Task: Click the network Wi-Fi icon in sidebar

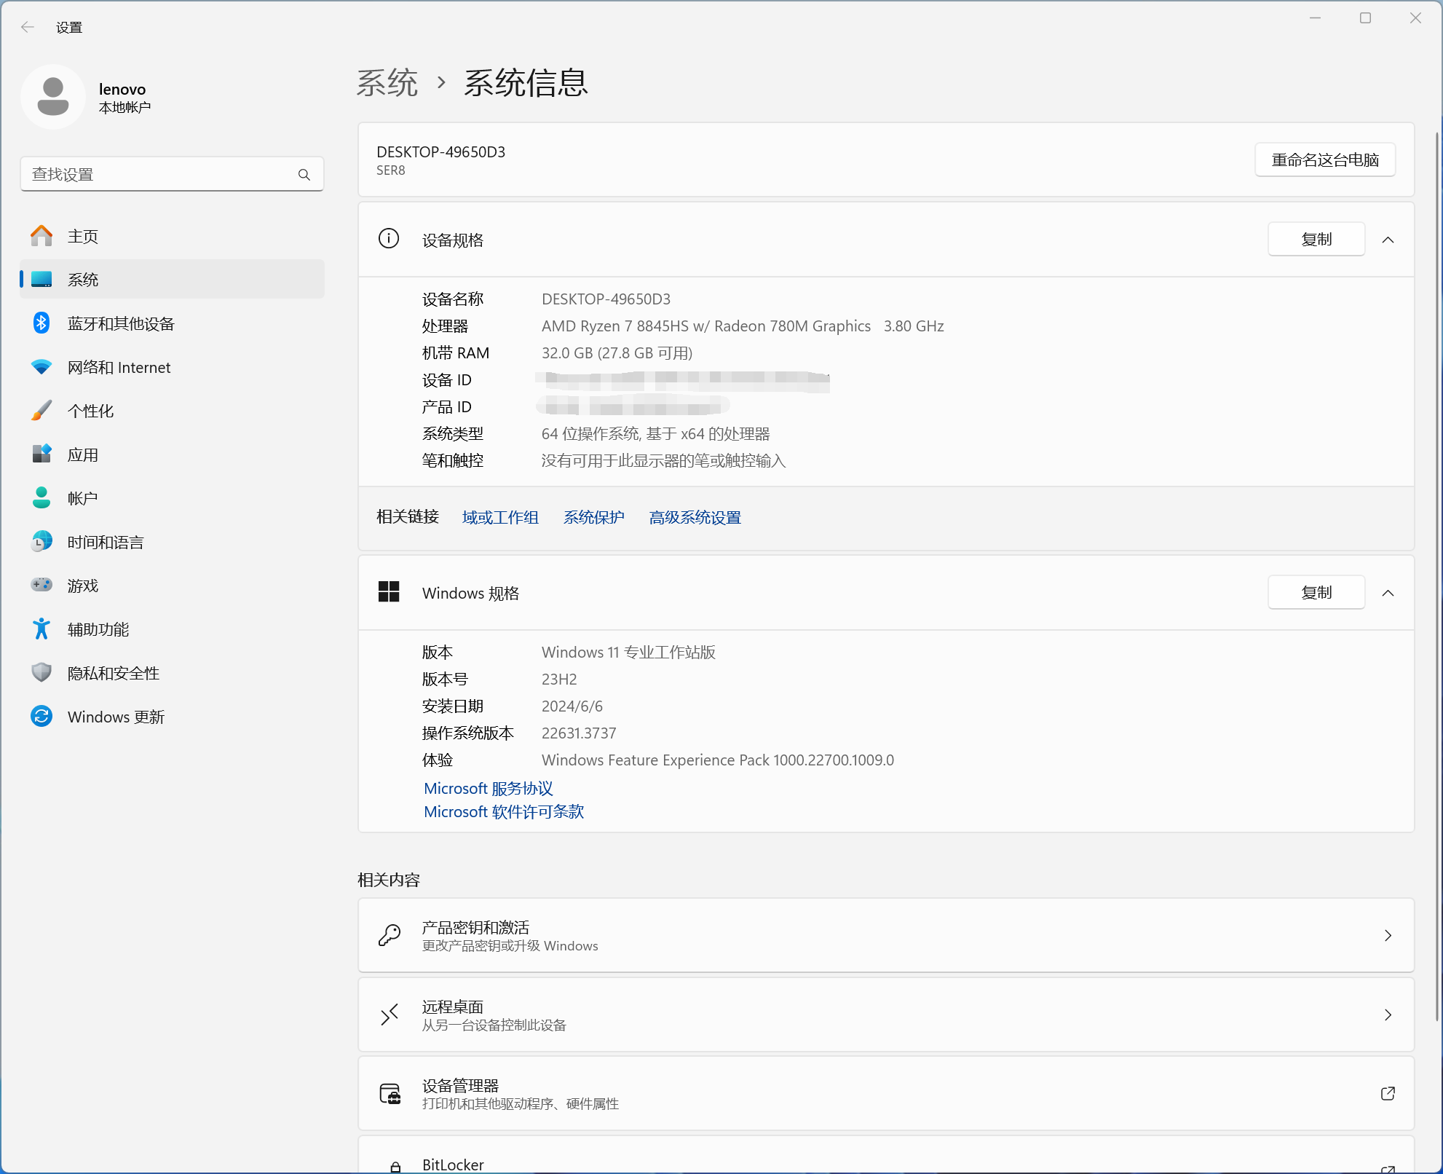Action: pos(41,367)
